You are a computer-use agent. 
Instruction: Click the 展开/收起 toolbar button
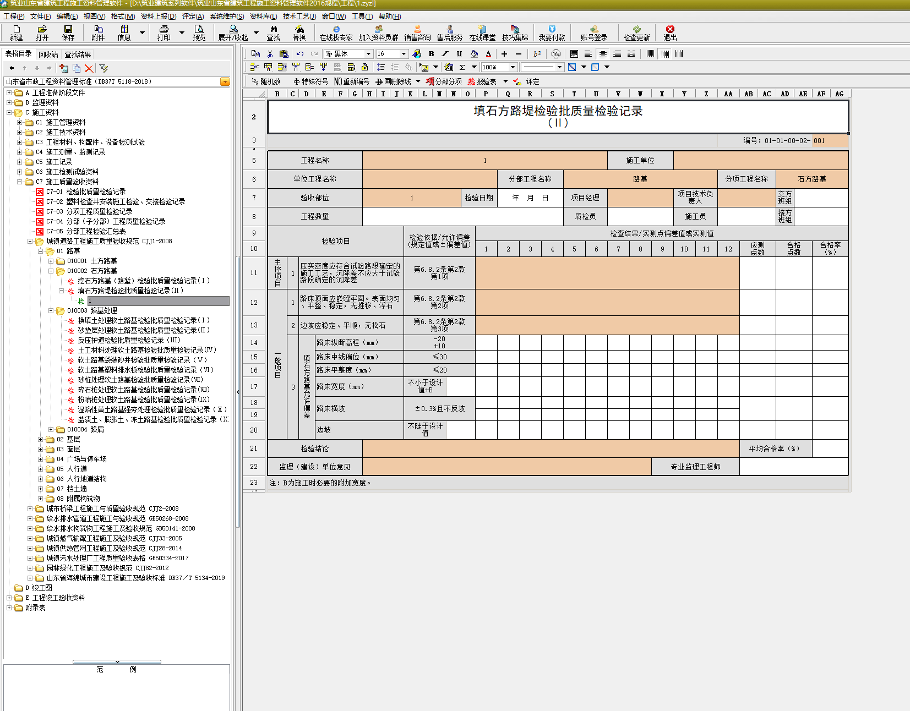coord(233,32)
